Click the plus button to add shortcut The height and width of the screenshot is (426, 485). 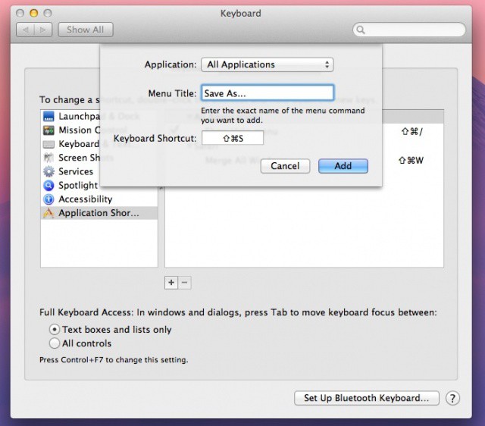[x=171, y=282]
